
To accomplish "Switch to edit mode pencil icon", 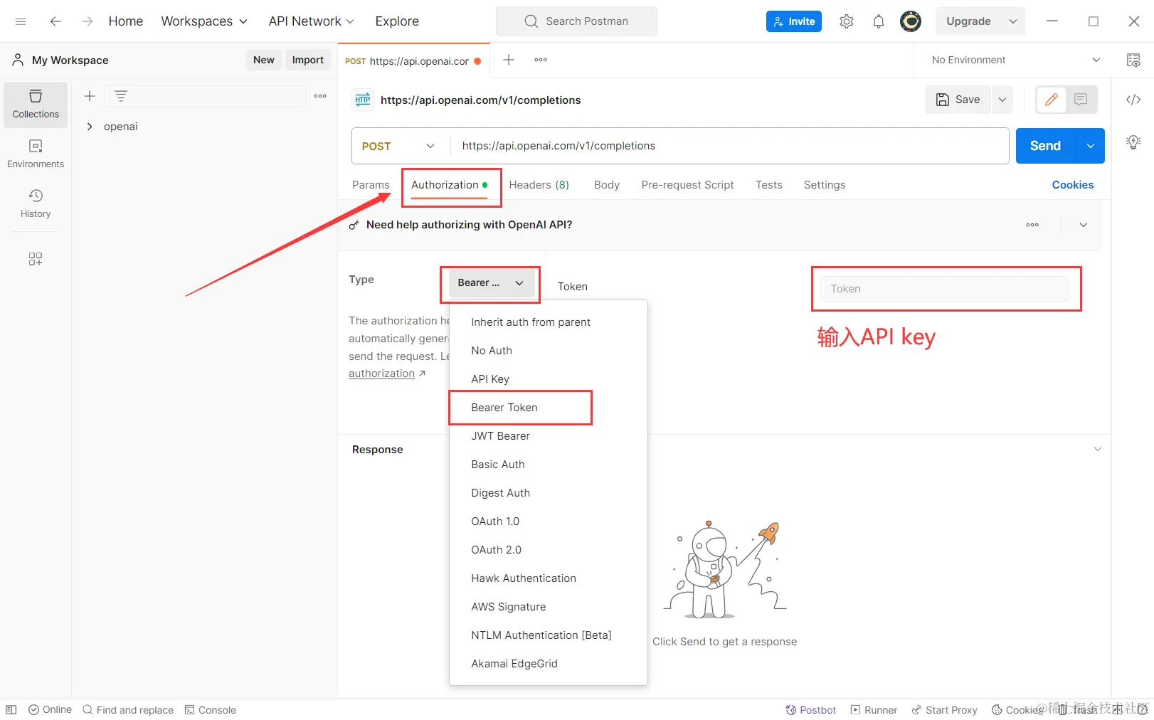I will point(1052,100).
